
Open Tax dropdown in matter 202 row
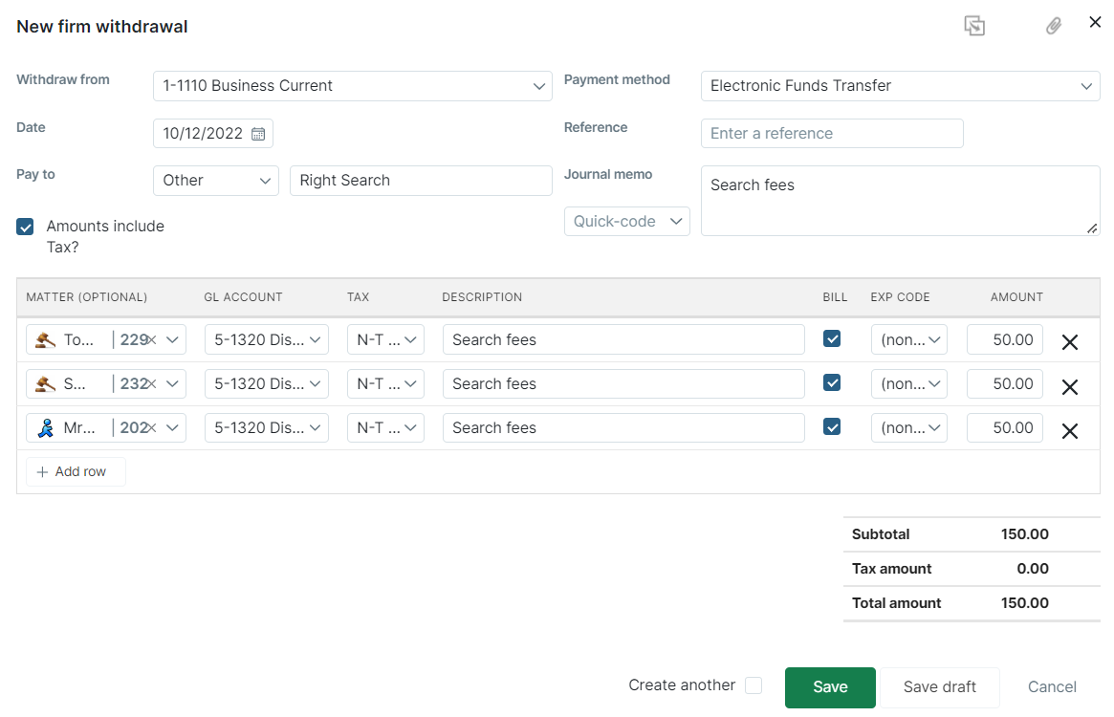coord(385,427)
